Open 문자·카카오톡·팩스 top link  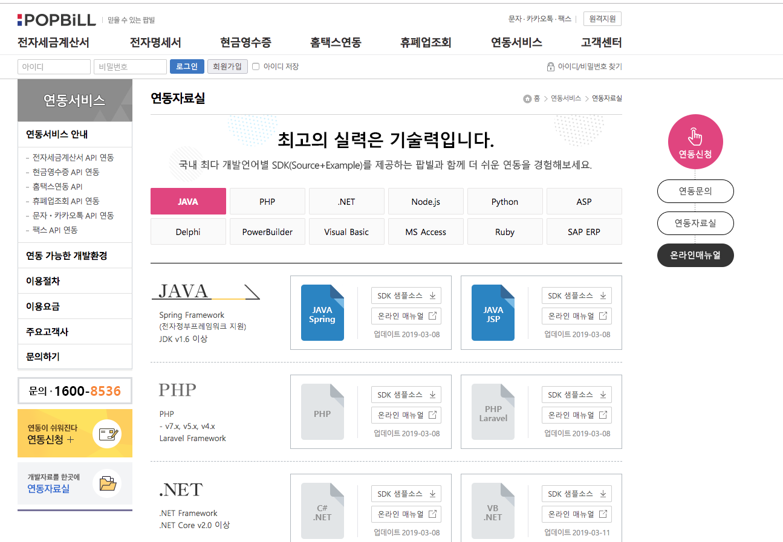click(x=540, y=19)
